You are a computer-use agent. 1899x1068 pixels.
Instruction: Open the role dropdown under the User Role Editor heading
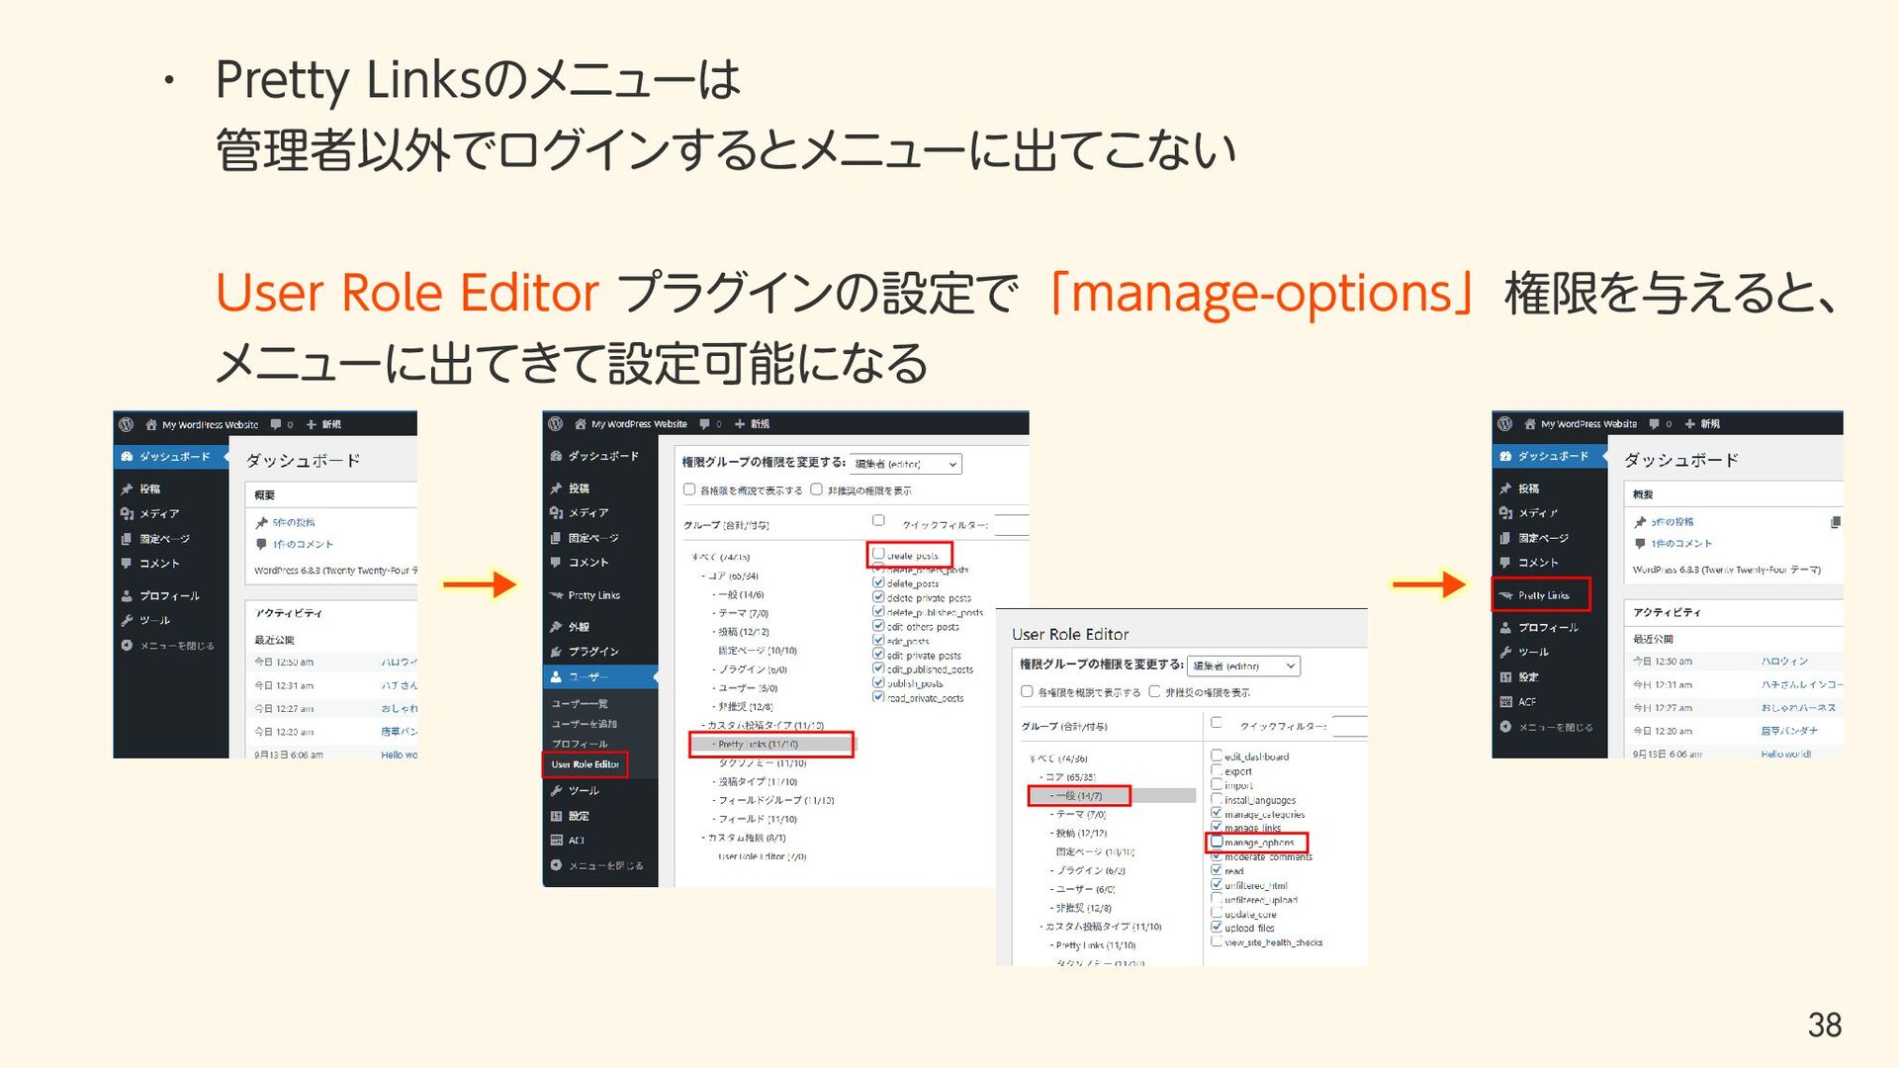tap(1244, 667)
